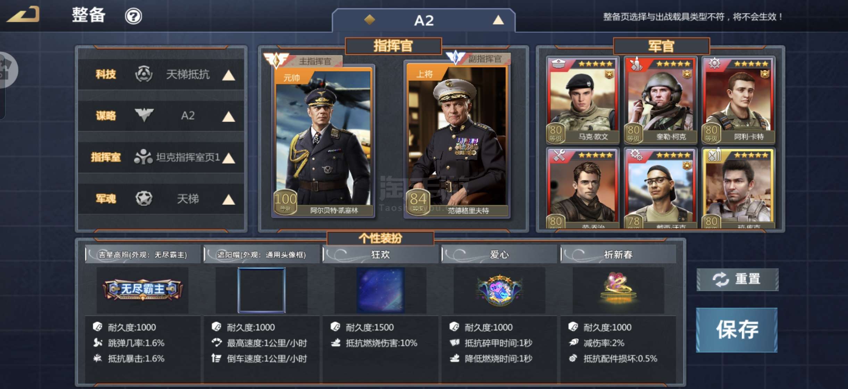Click the 科技 tech emblem icon
The width and height of the screenshot is (848, 389).
[x=143, y=74]
